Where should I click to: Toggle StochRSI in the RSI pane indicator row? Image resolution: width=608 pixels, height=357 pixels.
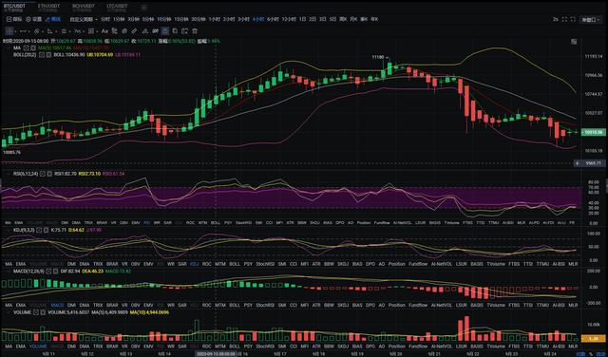tap(243, 223)
